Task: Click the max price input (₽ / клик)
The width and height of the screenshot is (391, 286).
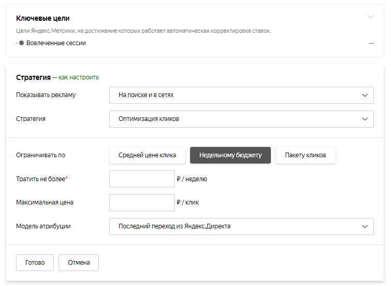Action: pos(142,202)
